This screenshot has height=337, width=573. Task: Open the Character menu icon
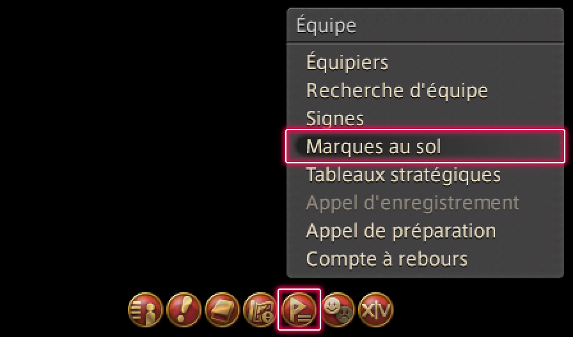pos(145,310)
